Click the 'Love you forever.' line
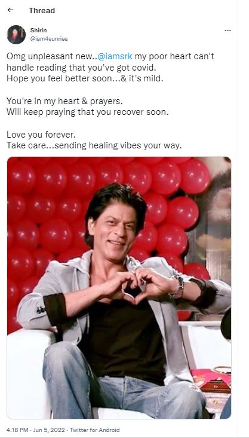 coord(41,135)
